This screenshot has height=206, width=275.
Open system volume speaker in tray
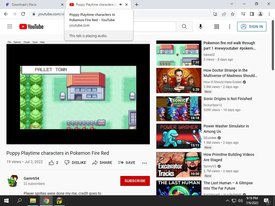click(x=240, y=201)
